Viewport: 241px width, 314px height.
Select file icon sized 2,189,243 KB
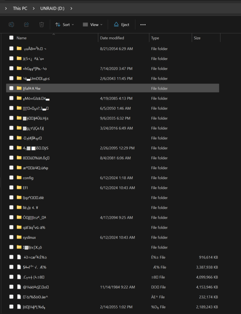[x=19, y=306]
